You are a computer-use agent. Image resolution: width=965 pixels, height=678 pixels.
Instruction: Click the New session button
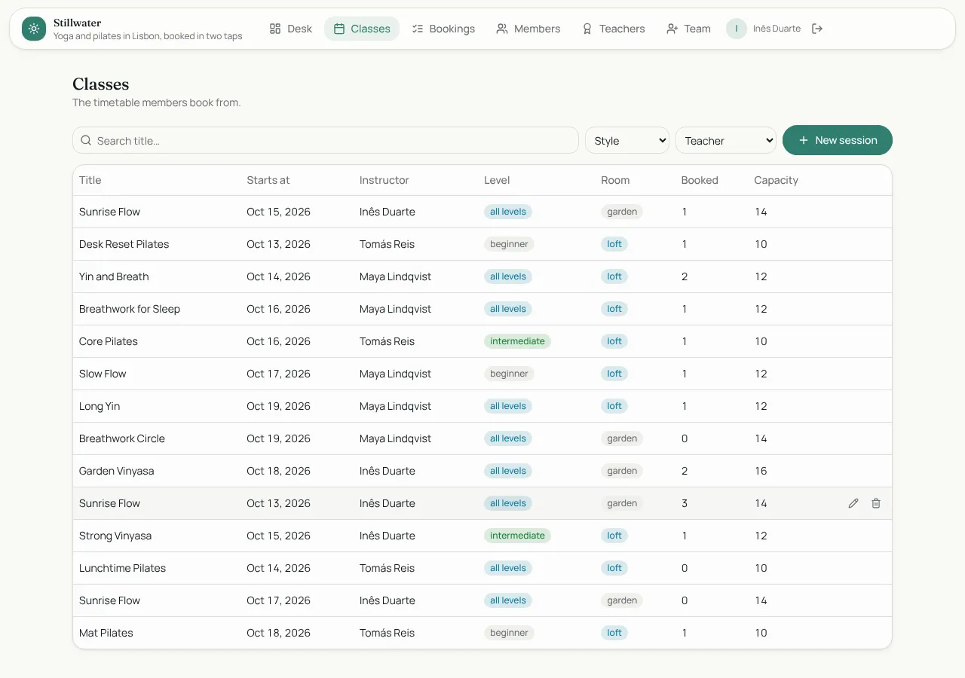click(x=838, y=140)
